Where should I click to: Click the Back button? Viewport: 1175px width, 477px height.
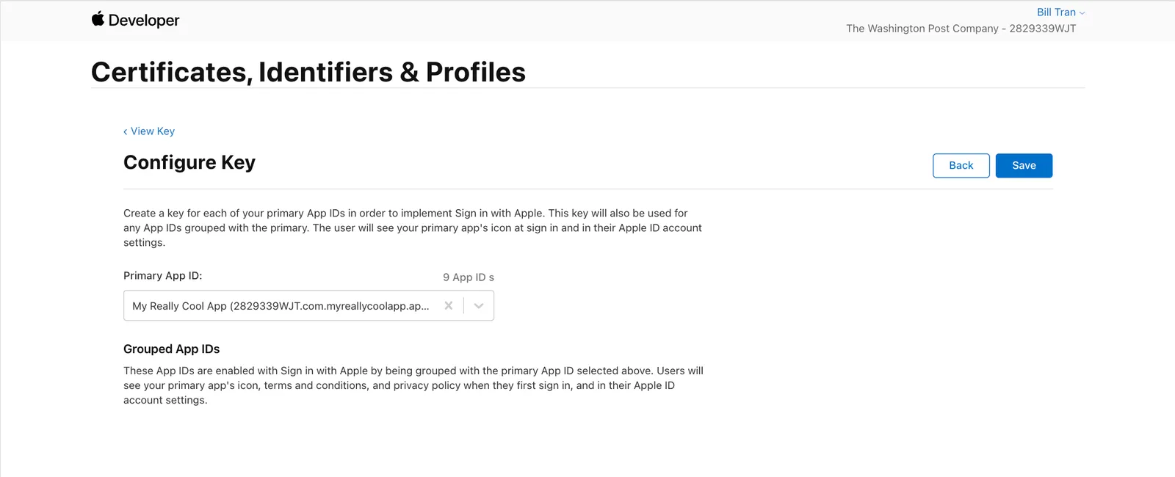coord(961,166)
